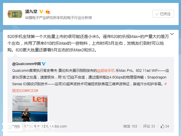Click 评论 33 to view comments
Image resolution: width=181 pixels, height=136 pixels.
click(x=149, y=126)
